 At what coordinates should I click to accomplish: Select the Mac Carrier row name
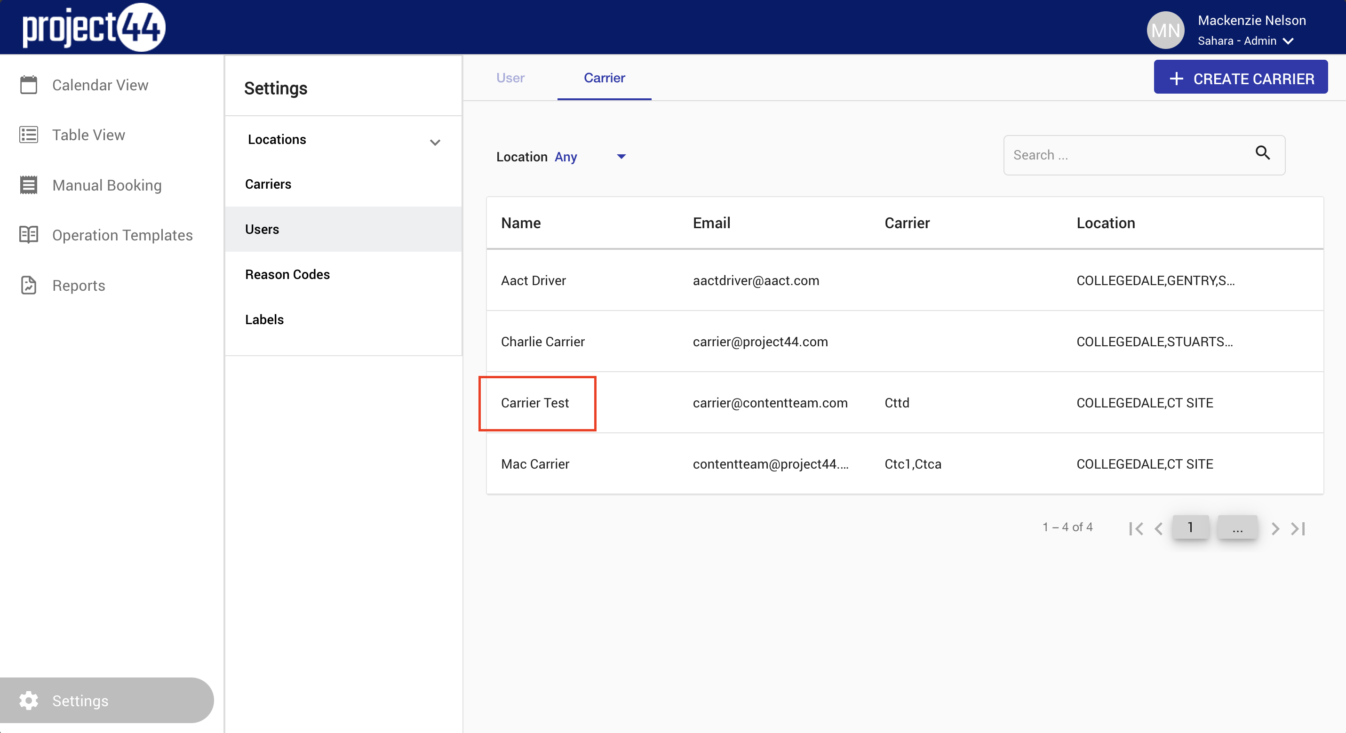pos(535,464)
